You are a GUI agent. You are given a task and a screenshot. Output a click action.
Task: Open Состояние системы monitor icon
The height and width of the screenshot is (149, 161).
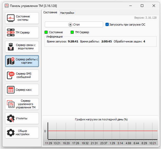tap(11, 18)
